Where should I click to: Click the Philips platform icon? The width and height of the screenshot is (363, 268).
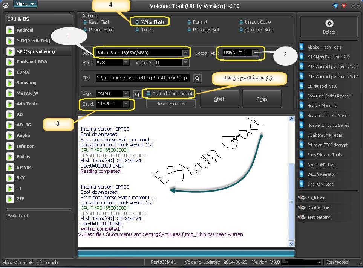click(10, 157)
